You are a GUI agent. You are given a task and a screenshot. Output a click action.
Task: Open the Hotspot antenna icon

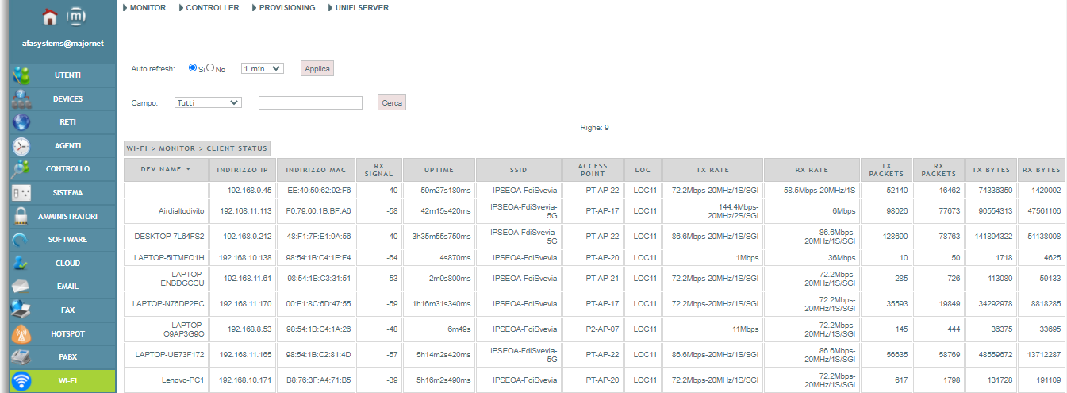tap(21, 333)
